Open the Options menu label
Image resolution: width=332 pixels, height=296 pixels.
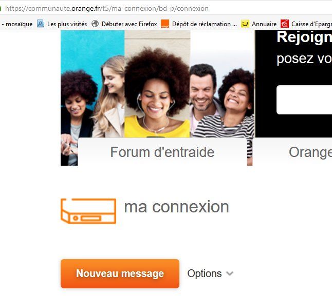tap(205, 273)
